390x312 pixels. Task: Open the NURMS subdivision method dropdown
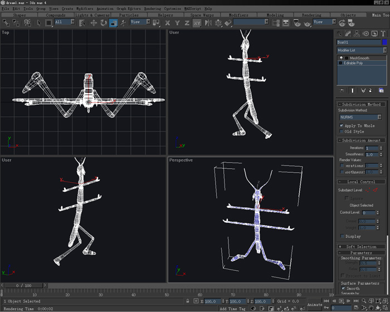pyautogui.click(x=360, y=117)
